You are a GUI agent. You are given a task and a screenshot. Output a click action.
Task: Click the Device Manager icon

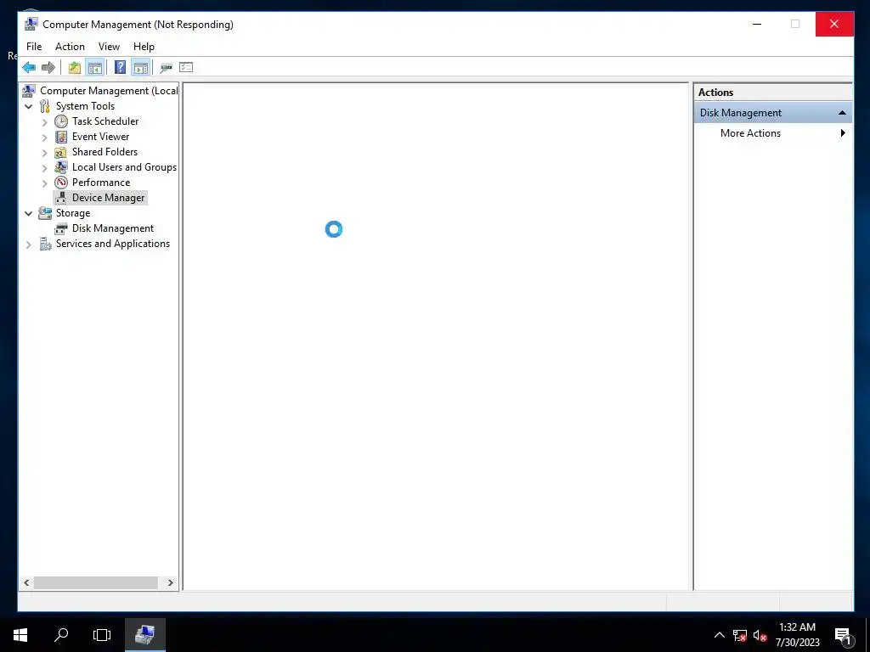(61, 198)
